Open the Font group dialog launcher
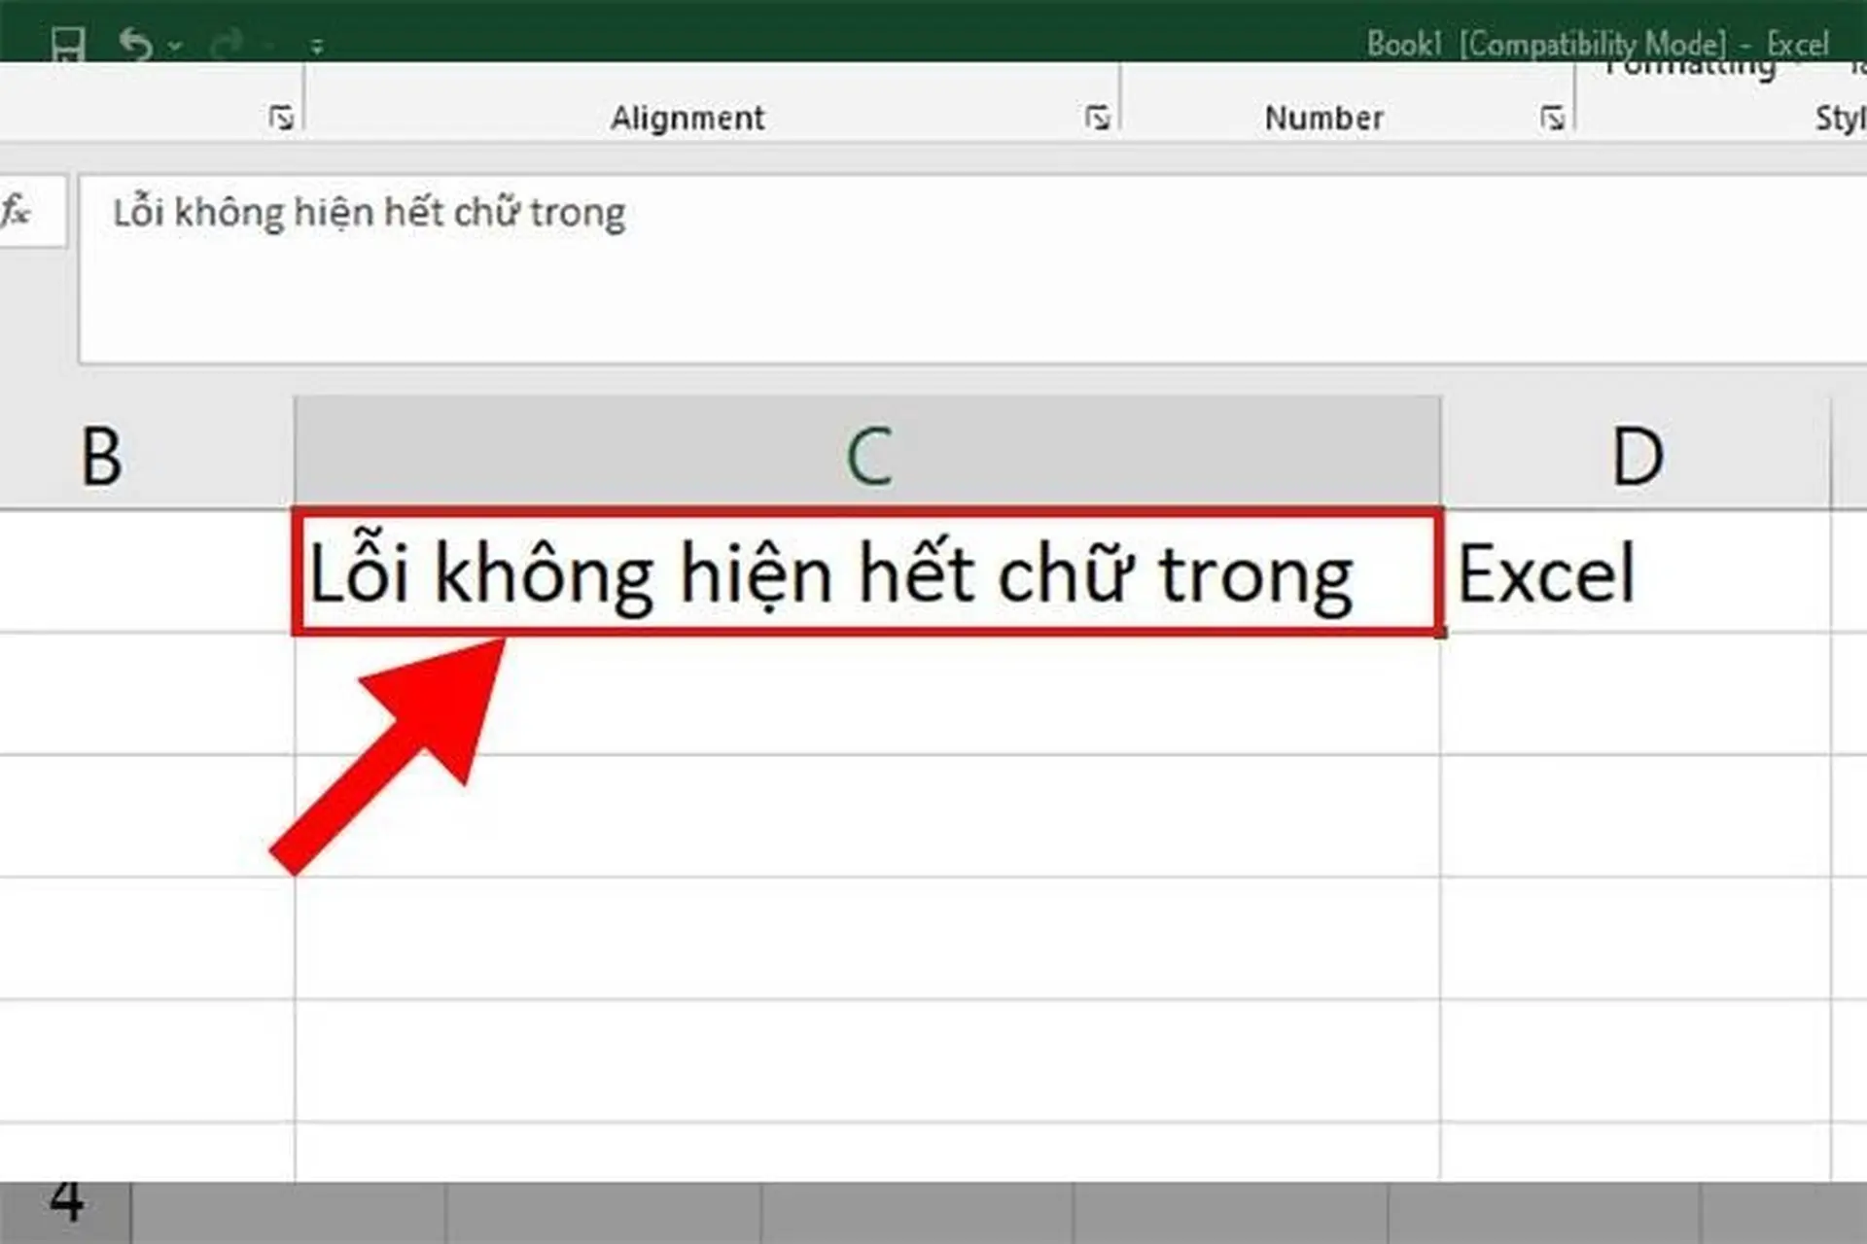 tap(282, 118)
